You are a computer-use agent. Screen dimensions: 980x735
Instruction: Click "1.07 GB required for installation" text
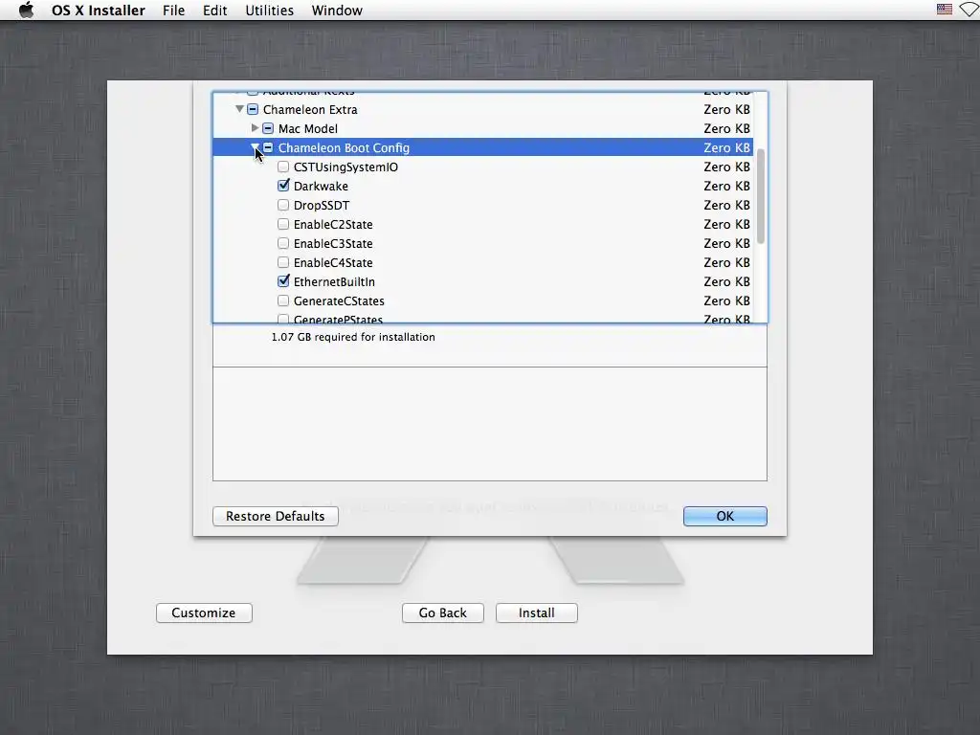(x=353, y=337)
